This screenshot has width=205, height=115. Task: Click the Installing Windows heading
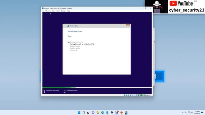(x=75, y=31)
